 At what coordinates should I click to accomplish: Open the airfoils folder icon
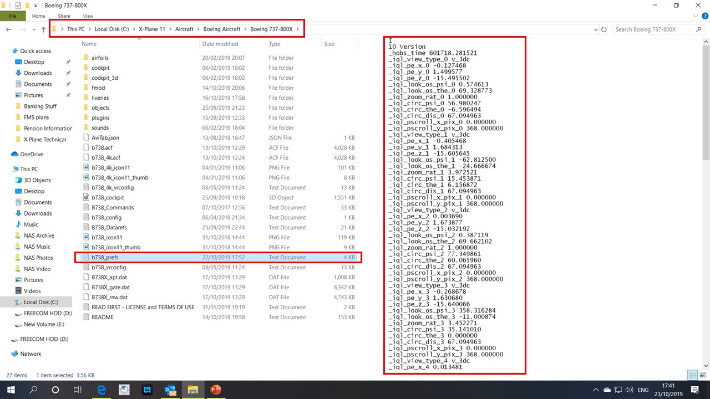[x=85, y=58]
